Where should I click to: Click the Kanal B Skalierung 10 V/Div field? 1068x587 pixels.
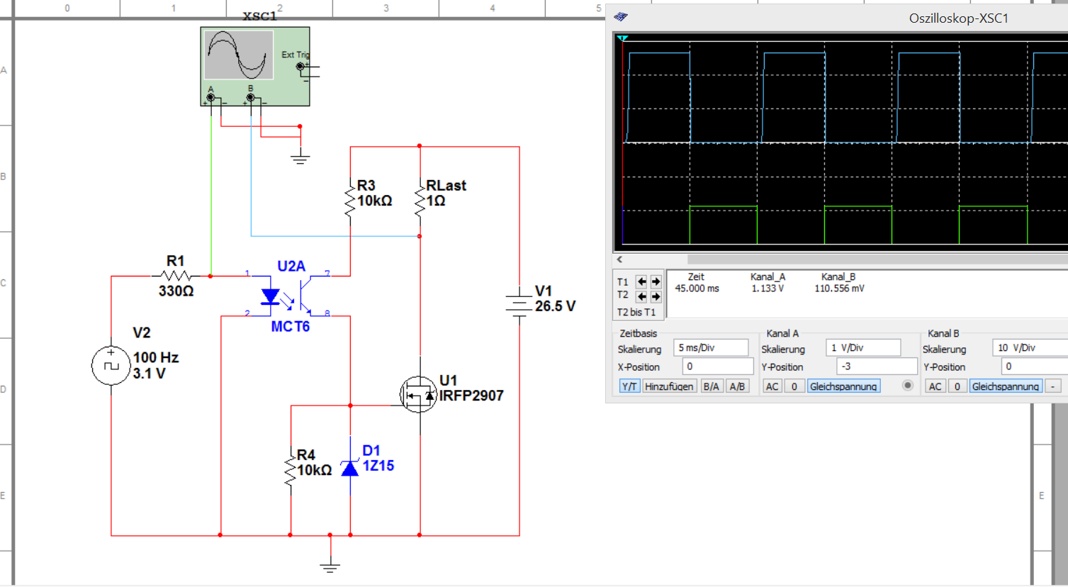coord(1030,348)
